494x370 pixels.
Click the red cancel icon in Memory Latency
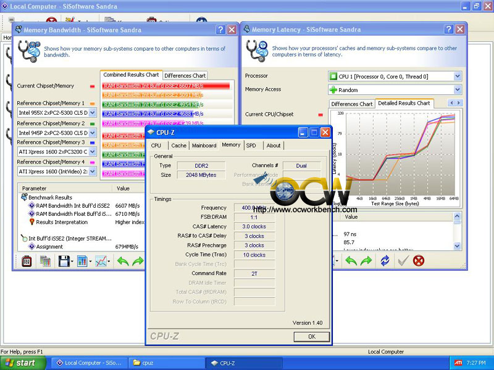(419, 261)
